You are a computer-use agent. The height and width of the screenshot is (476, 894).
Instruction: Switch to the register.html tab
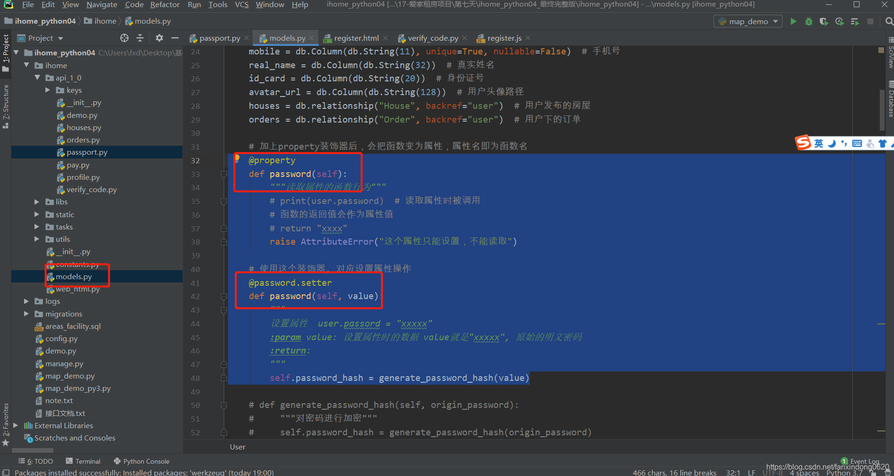click(x=356, y=38)
